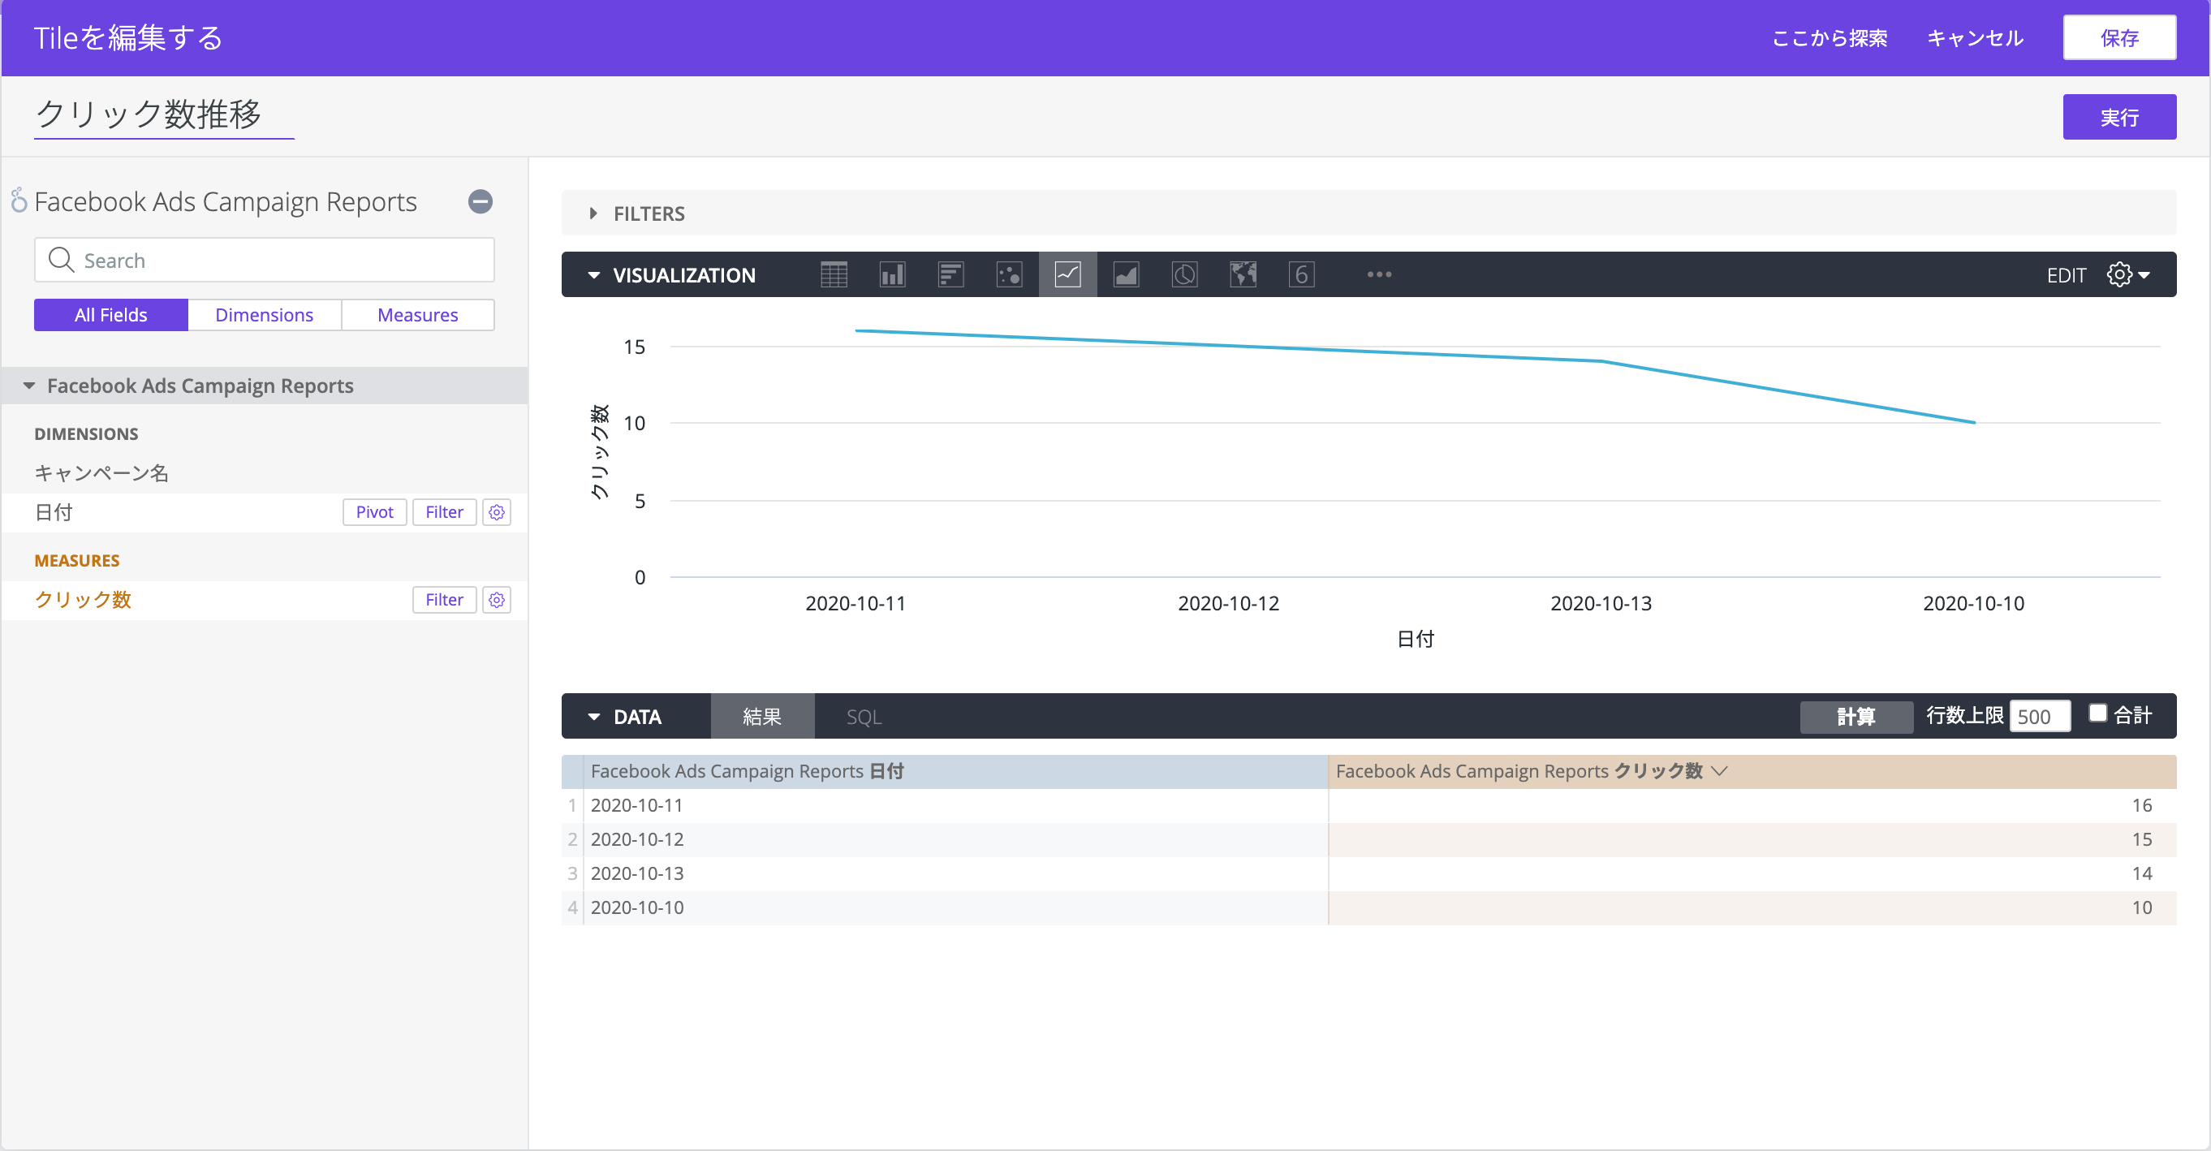Click the クリック数 column header in results
This screenshot has width=2211, height=1151.
[1751, 771]
